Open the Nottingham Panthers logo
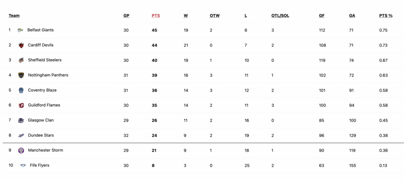404x181 pixels. click(x=21, y=75)
